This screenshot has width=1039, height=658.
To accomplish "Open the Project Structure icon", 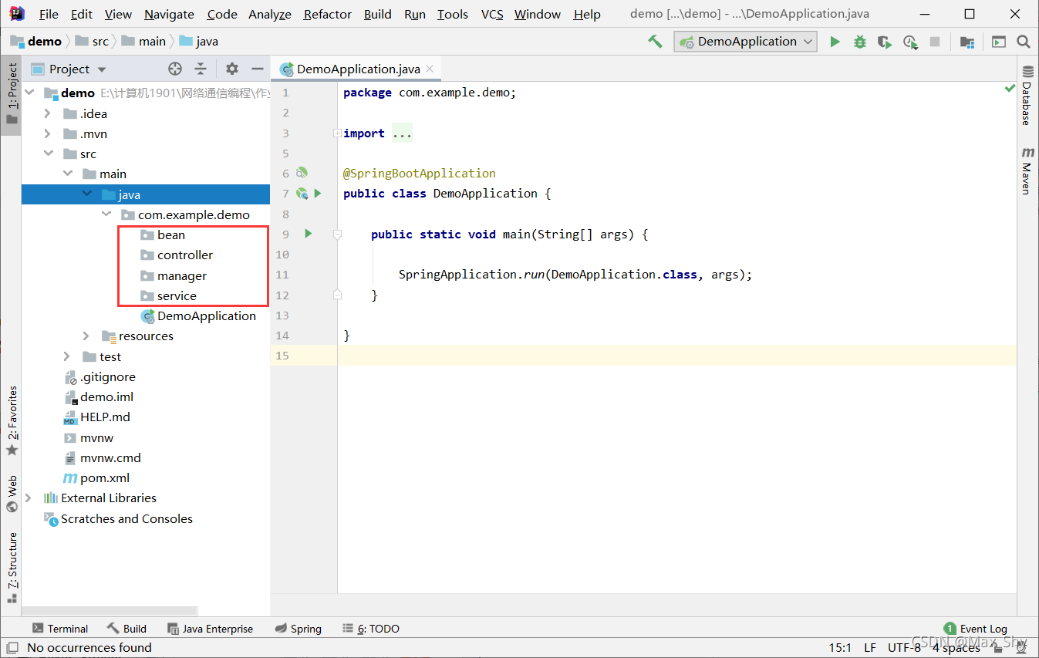I will [x=966, y=42].
